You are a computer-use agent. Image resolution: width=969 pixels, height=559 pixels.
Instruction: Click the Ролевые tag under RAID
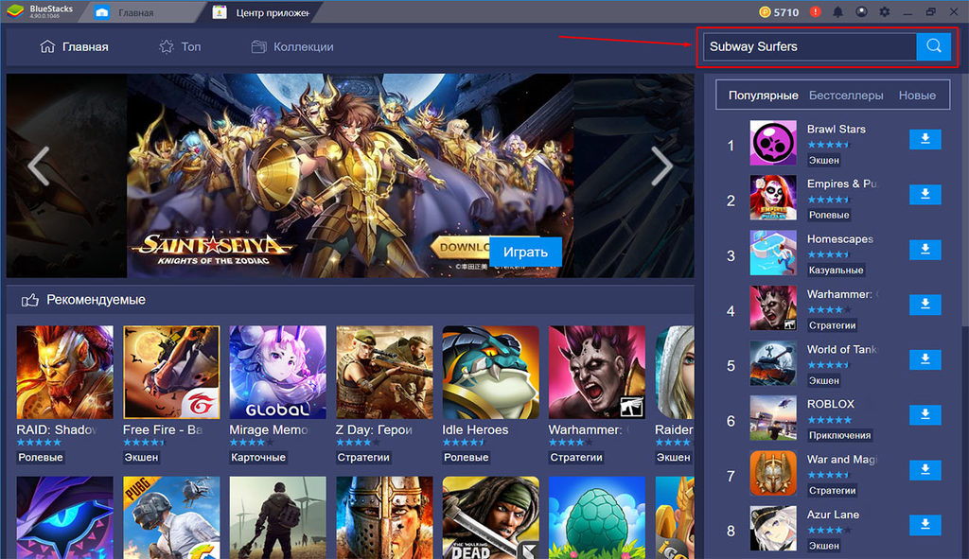pos(41,457)
